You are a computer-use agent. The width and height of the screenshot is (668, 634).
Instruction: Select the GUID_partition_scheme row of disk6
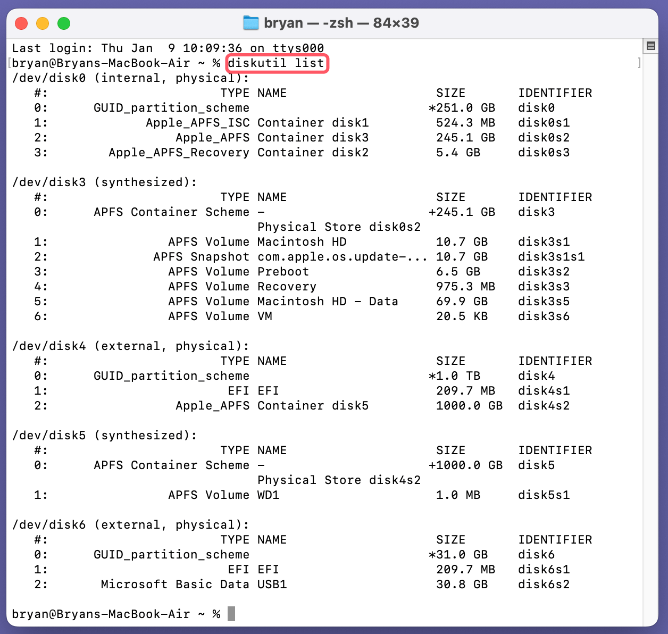[171, 554]
